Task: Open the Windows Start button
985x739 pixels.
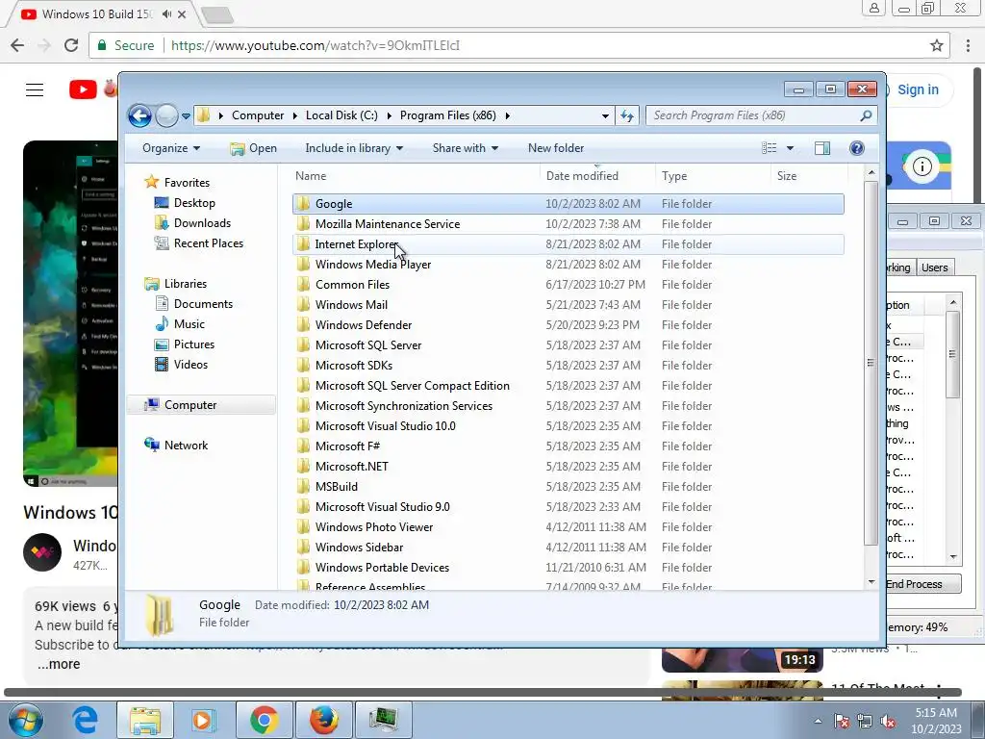Action: [26, 720]
